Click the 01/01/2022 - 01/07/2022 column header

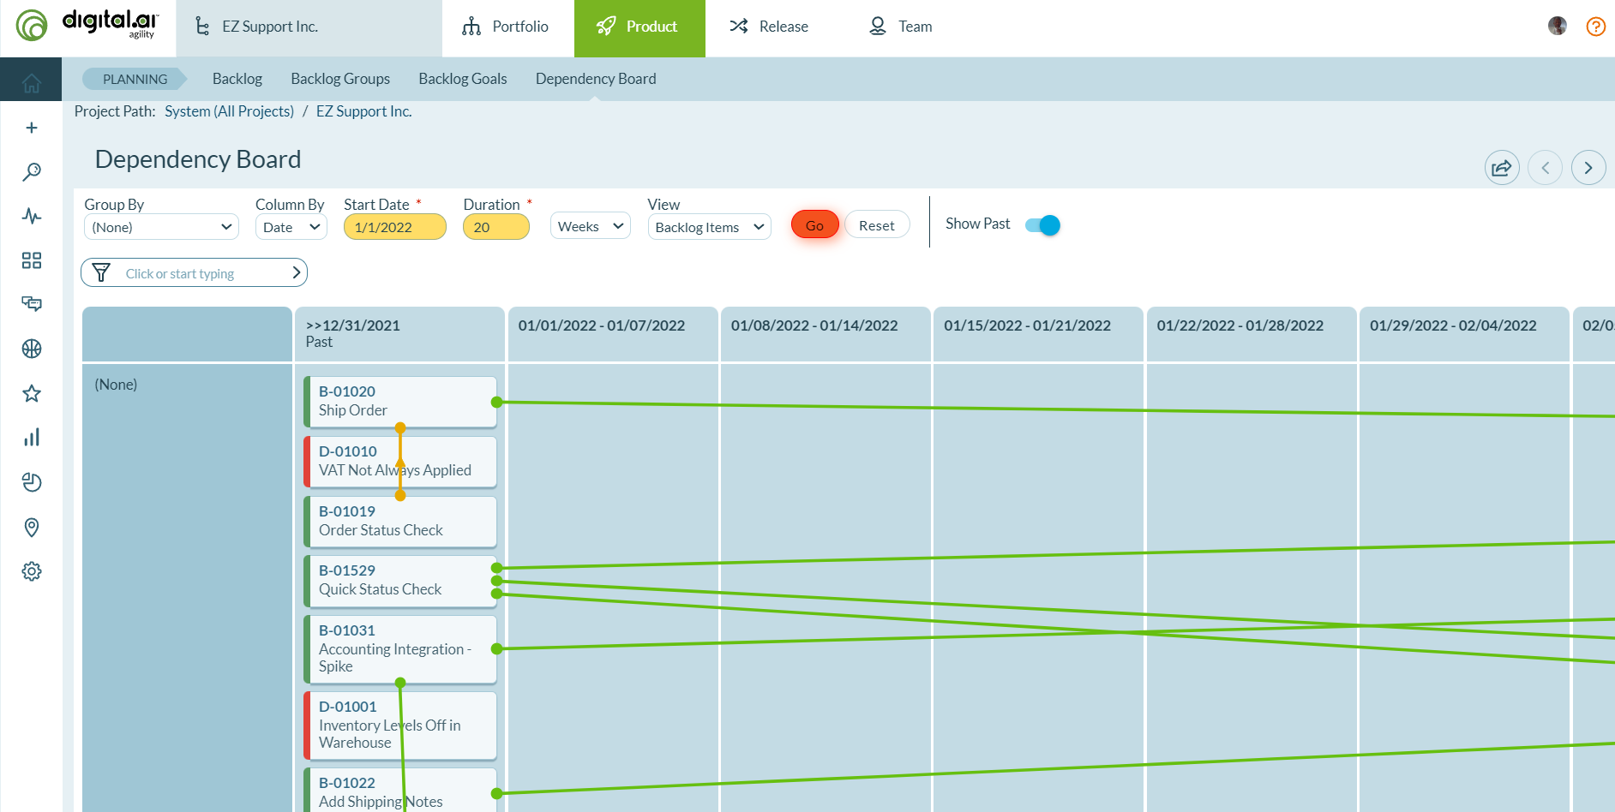click(613, 334)
